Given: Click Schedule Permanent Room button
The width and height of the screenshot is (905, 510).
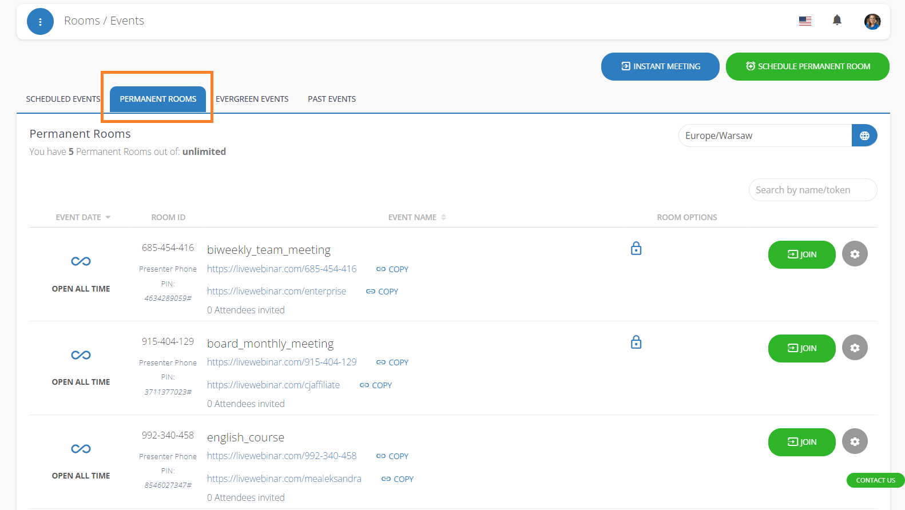Looking at the screenshot, I should [x=807, y=66].
